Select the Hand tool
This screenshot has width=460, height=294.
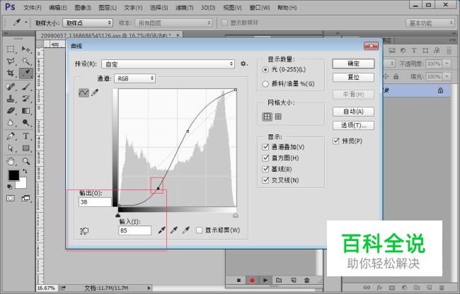pos(11,161)
